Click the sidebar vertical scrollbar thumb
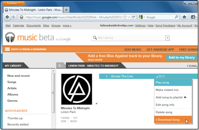199x130 pixels. pos(53,93)
